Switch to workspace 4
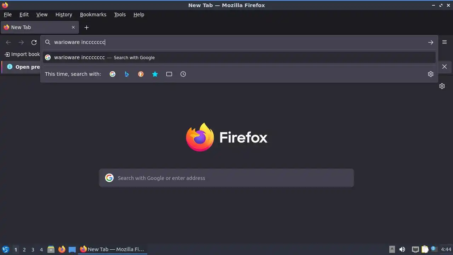The width and height of the screenshot is (453, 255). tap(41, 249)
